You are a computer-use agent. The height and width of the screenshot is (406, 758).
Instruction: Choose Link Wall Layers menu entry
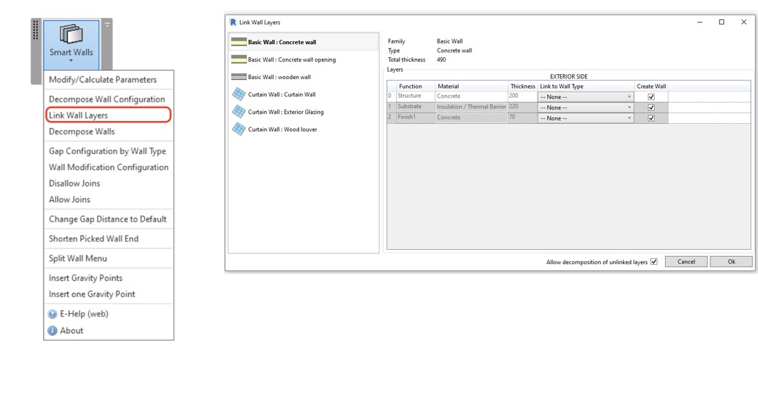(79, 115)
